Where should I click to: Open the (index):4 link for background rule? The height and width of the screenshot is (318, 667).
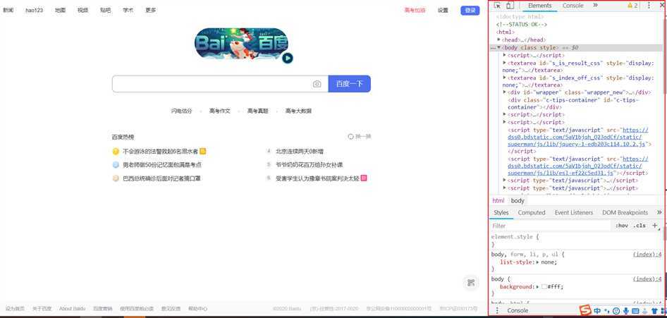pos(647,279)
